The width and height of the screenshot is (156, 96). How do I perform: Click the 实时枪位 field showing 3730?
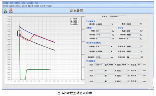[103, 57]
